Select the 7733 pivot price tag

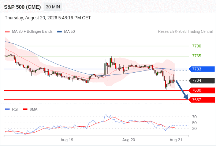click(202, 69)
